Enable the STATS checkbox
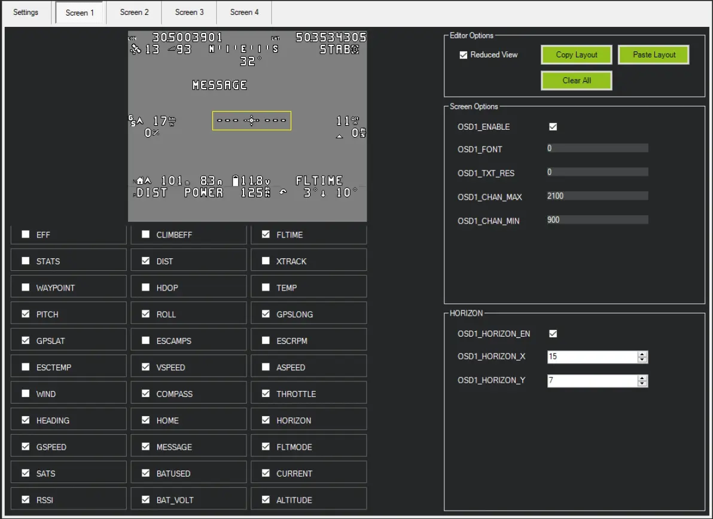 coord(26,261)
